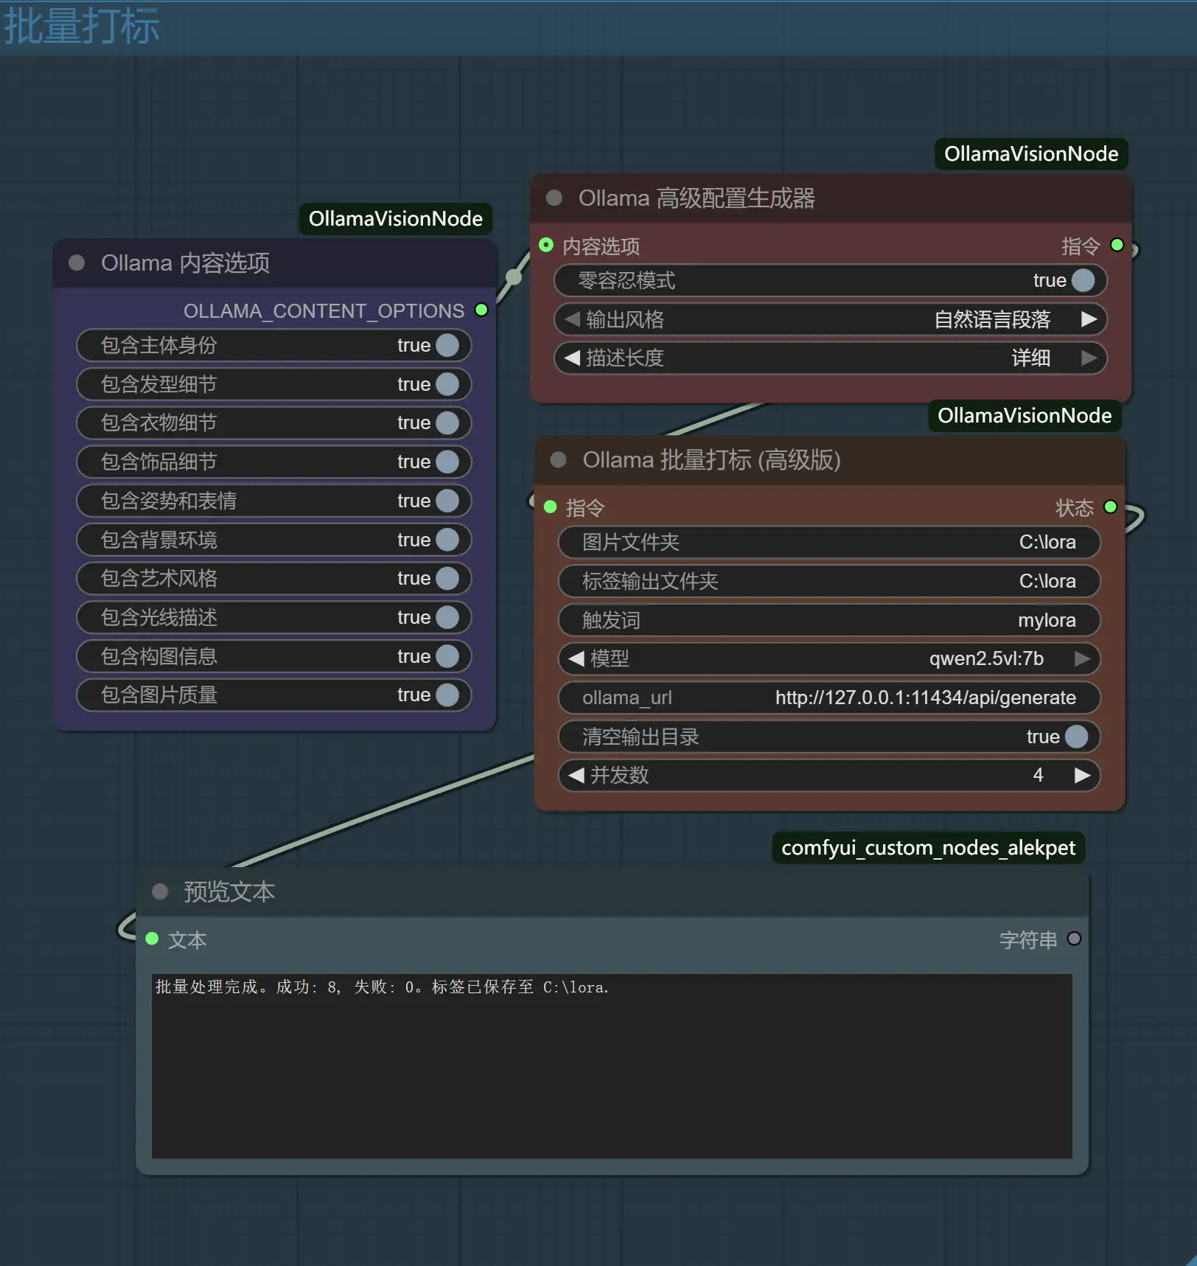Viewport: 1197px width, 1266px height.
Task: Select next 输出风格 option with right arrow
Action: (1089, 319)
